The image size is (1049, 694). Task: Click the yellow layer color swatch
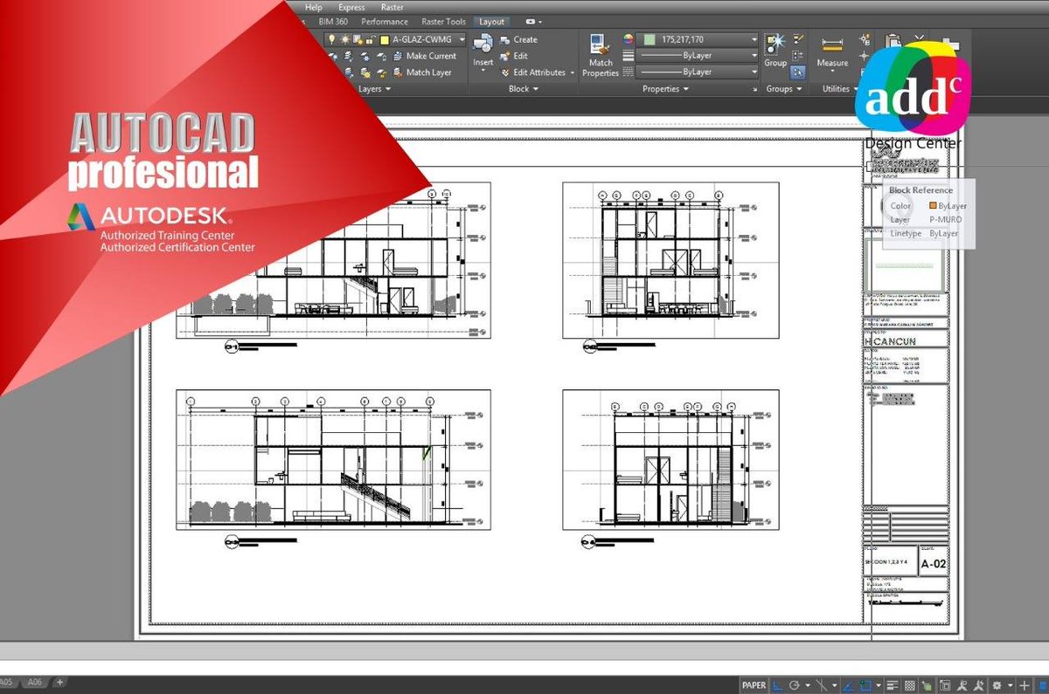pyautogui.click(x=383, y=39)
